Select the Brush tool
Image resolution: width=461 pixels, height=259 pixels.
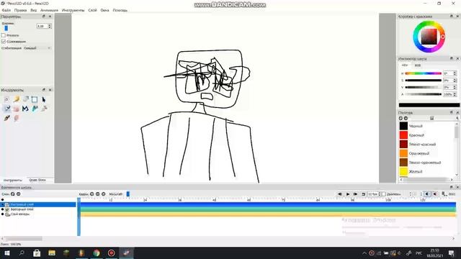[x=6, y=118]
